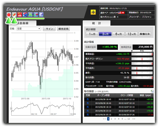
Task: Click the red 100 badge icon
Action: click(x=19, y=15)
